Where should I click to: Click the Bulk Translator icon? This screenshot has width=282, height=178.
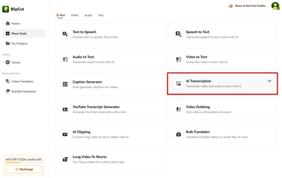point(178,134)
